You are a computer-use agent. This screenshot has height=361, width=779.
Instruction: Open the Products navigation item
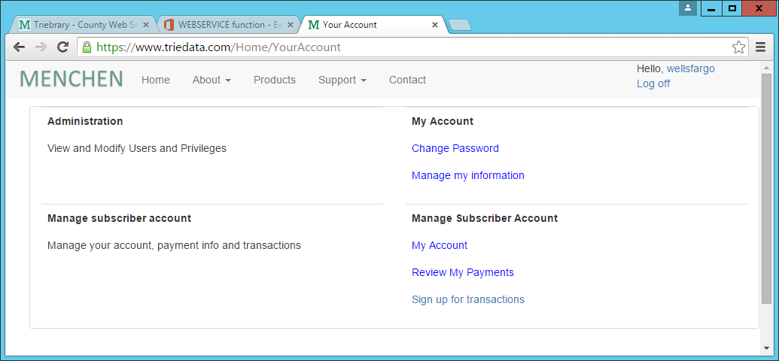click(x=274, y=80)
